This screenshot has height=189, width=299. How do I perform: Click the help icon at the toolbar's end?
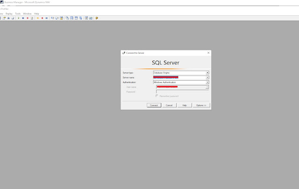tap(97, 18)
